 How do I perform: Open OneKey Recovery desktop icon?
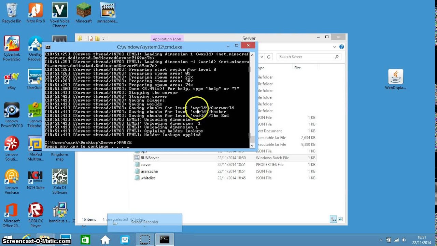click(x=35, y=49)
